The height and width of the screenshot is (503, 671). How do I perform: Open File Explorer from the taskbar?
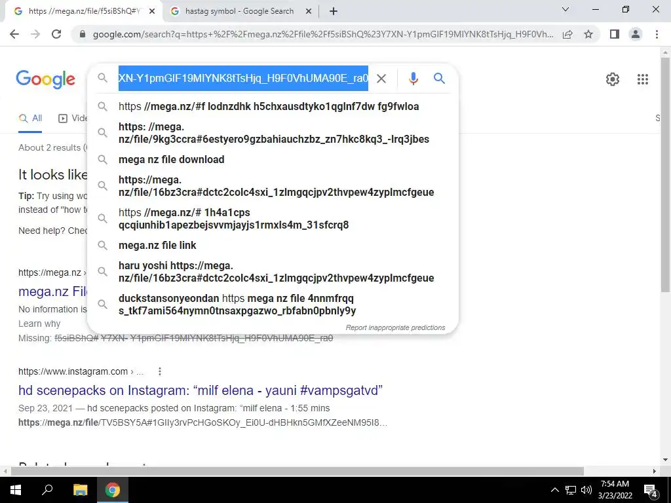80,490
